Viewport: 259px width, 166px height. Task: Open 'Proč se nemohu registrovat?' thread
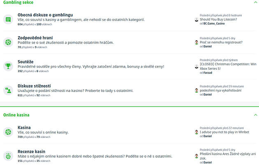[221, 42]
